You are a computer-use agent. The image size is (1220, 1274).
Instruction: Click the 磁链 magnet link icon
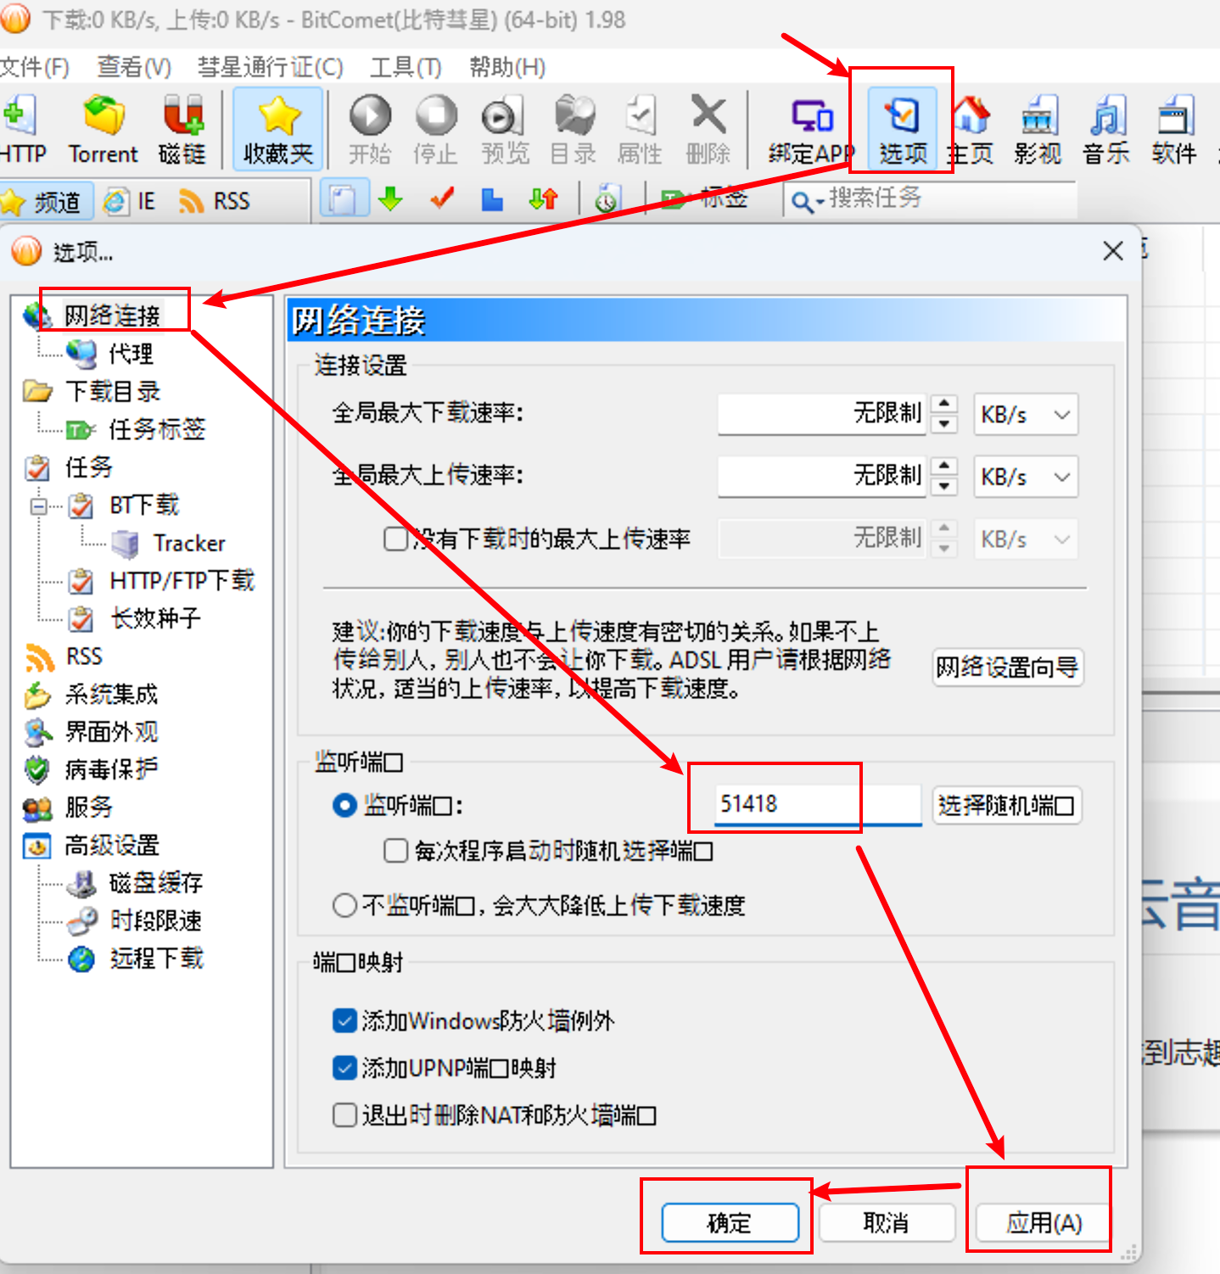[182, 130]
